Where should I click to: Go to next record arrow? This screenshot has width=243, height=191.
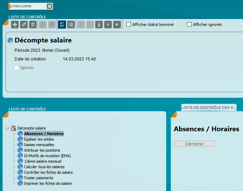108,25
